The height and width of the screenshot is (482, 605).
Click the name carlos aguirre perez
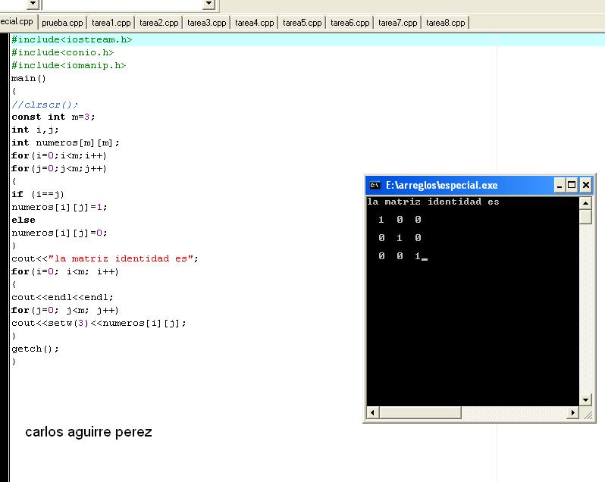(x=89, y=432)
